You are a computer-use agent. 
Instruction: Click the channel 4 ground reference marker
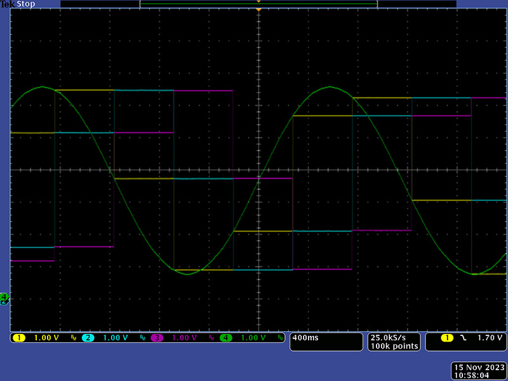pyautogui.click(x=4, y=297)
